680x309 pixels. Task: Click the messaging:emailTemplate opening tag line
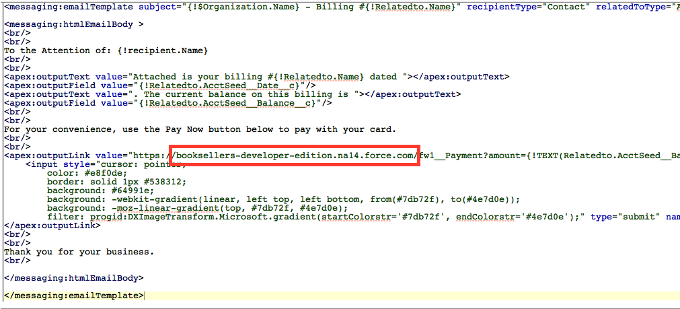(342, 7)
